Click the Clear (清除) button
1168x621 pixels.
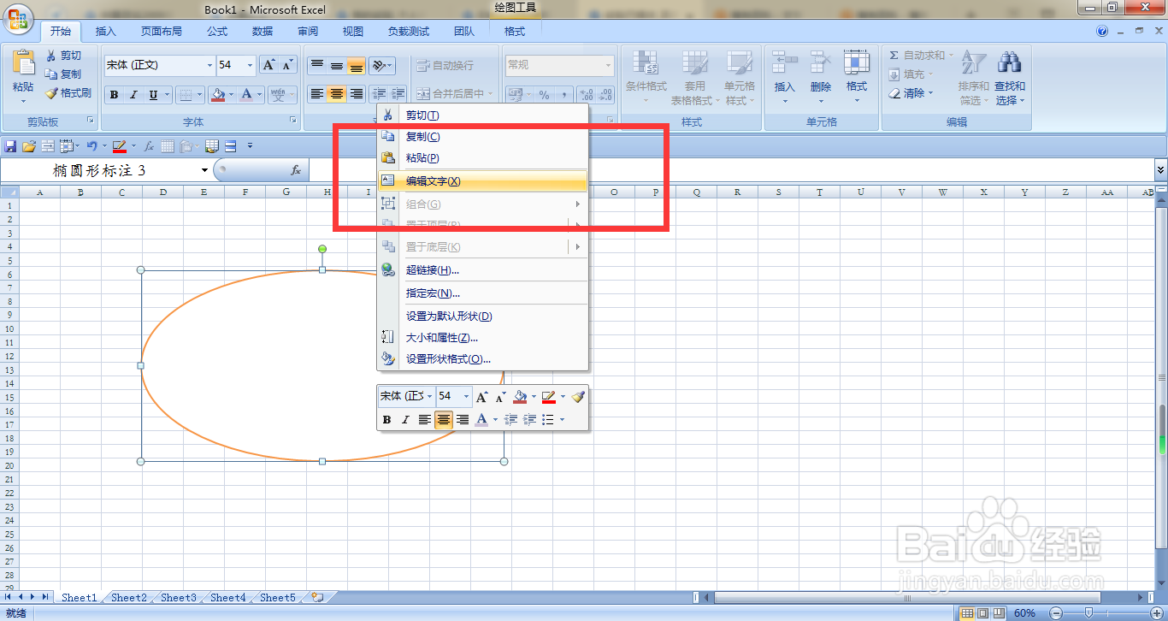coord(911,93)
